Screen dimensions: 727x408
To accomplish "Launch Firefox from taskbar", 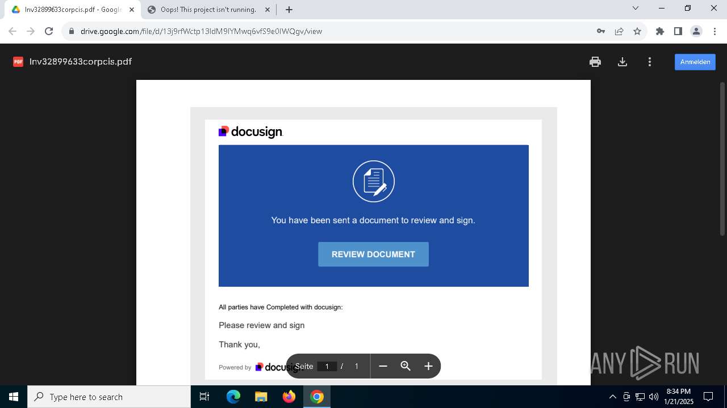I will (289, 397).
